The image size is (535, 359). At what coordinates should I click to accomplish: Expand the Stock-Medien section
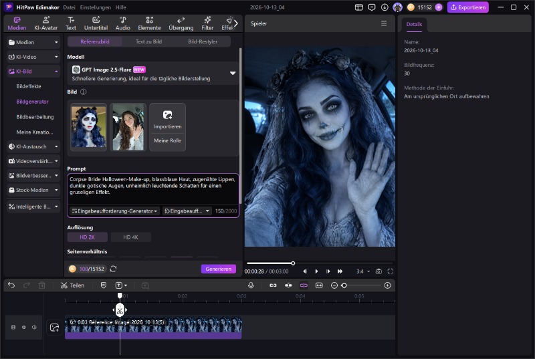(33, 190)
